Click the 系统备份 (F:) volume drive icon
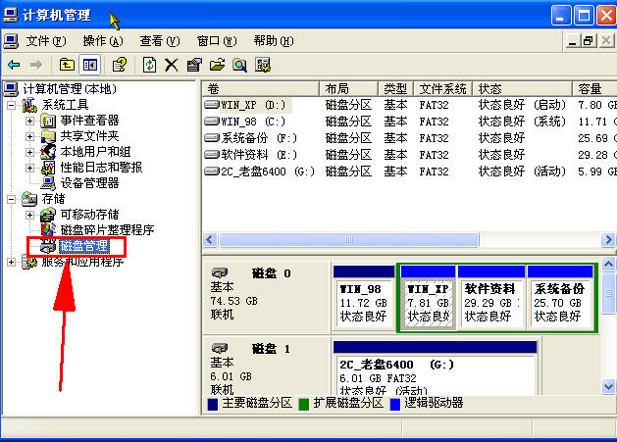This screenshot has height=442, width=617. pos(212,138)
